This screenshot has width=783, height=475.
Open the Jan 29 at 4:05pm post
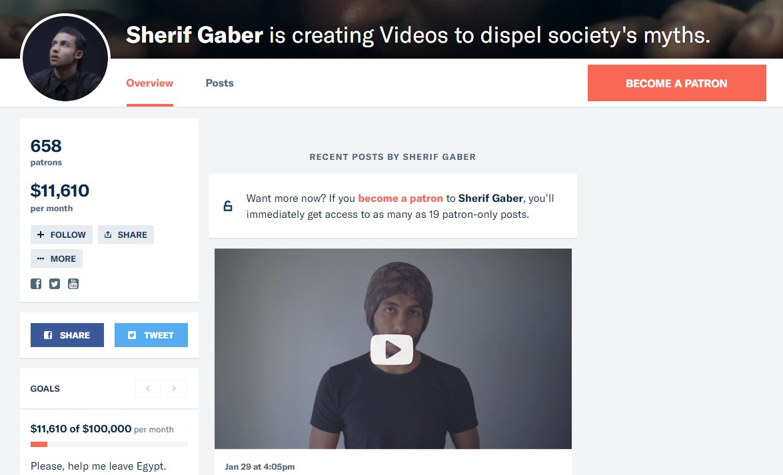coord(260,466)
